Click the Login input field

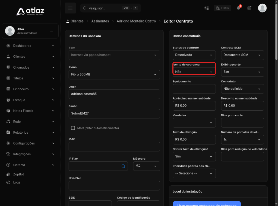(x=114, y=94)
